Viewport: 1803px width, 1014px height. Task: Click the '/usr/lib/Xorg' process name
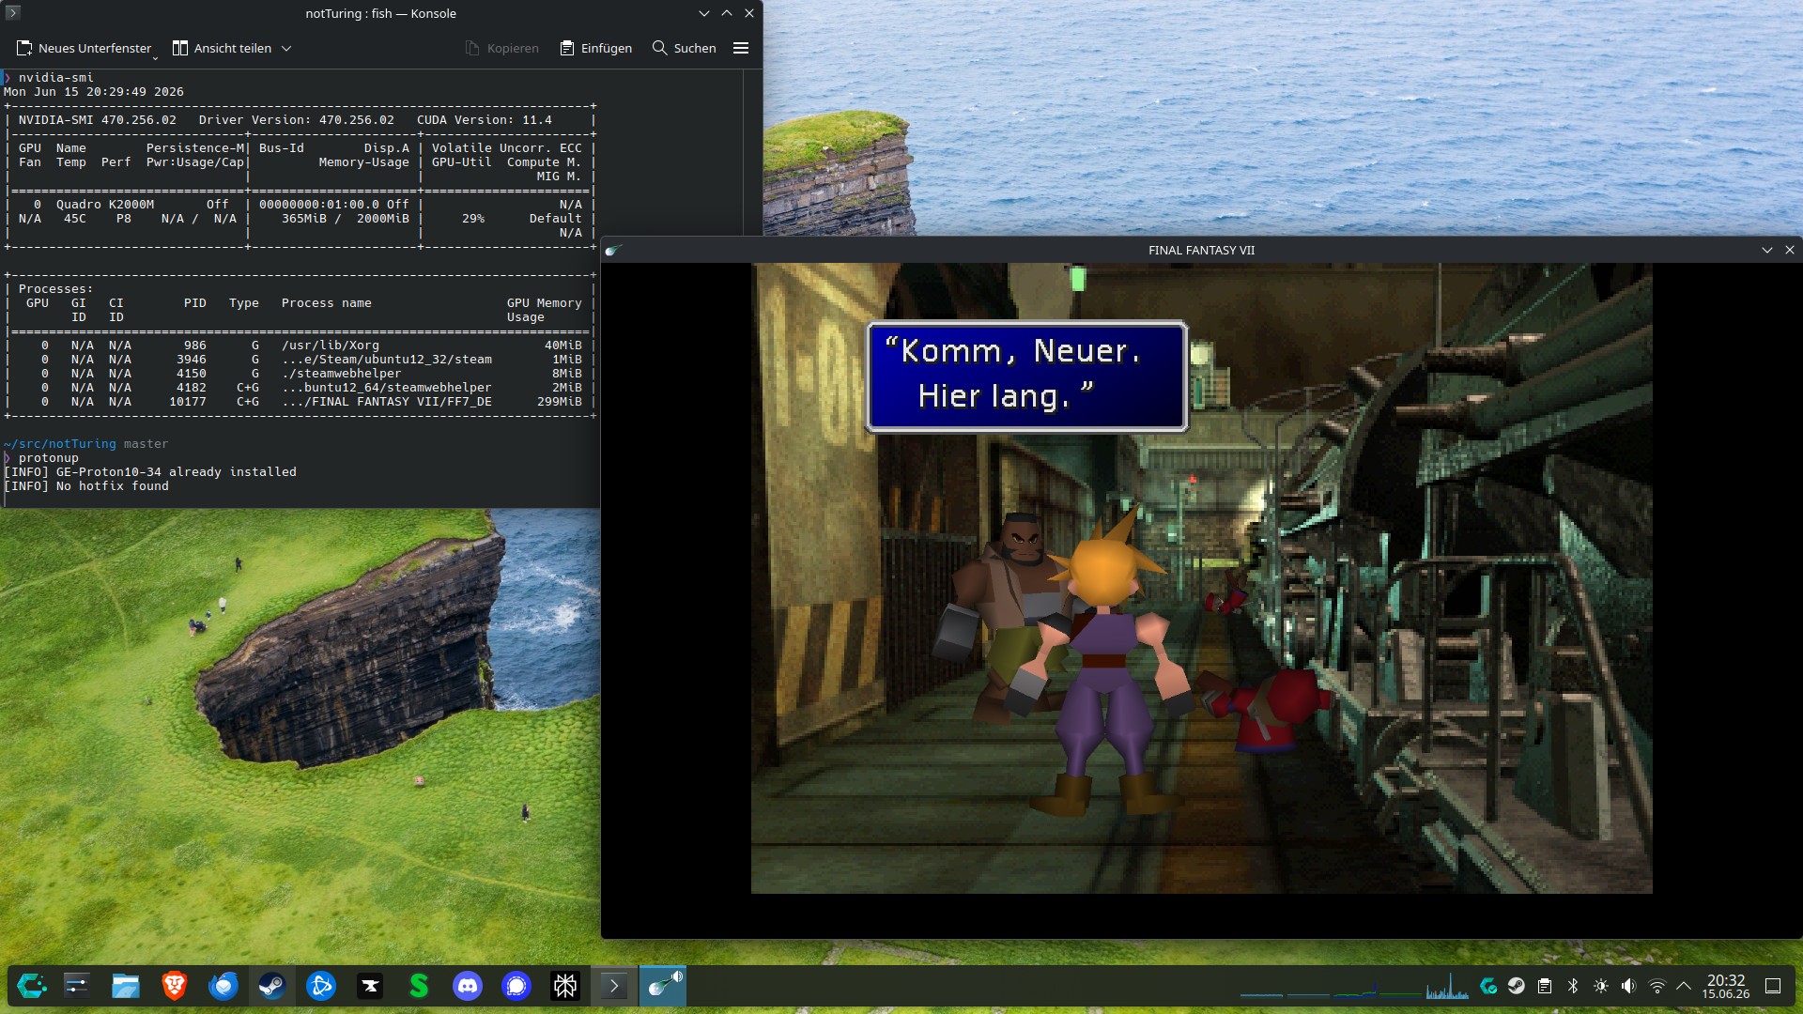tap(331, 346)
